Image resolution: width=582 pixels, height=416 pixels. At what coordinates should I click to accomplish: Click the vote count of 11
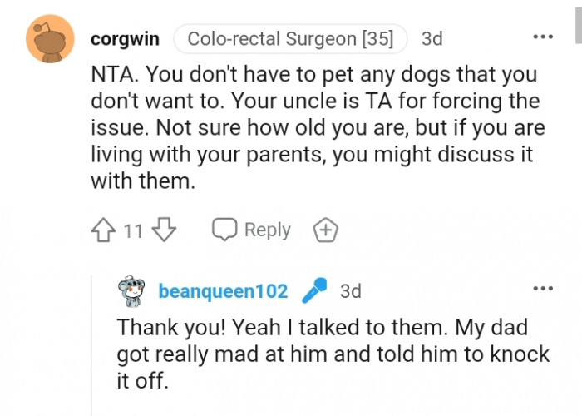tap(134, 231)
